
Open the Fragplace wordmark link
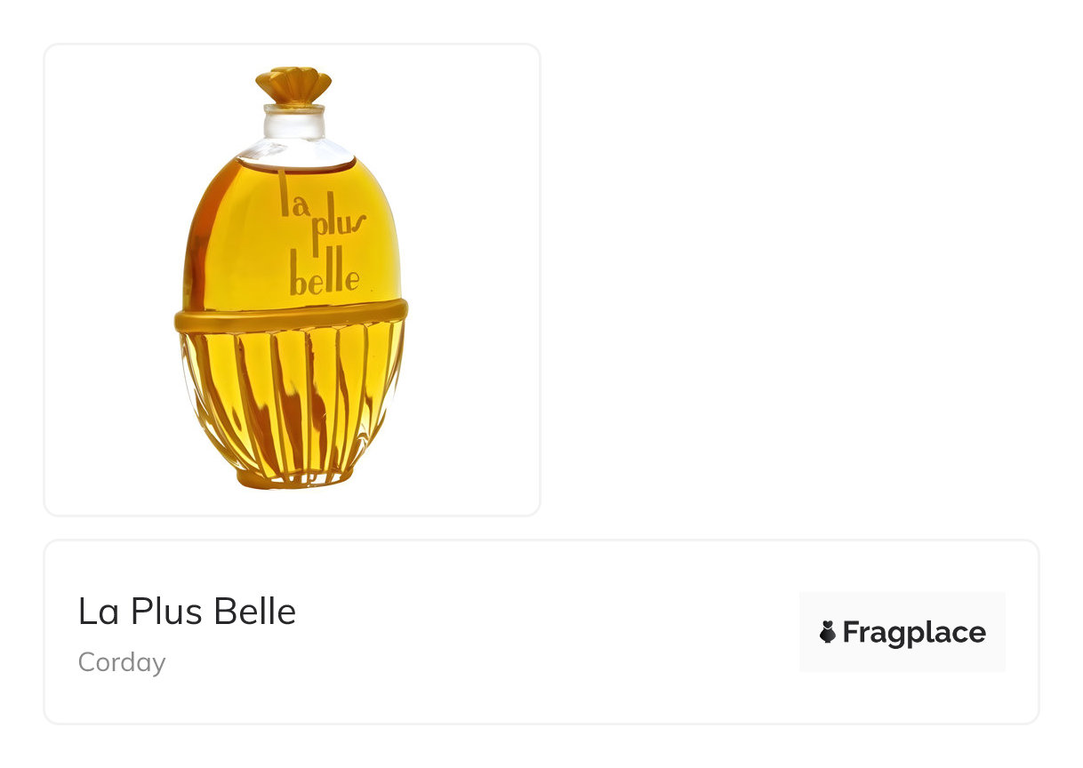click(x=914, y=632)
